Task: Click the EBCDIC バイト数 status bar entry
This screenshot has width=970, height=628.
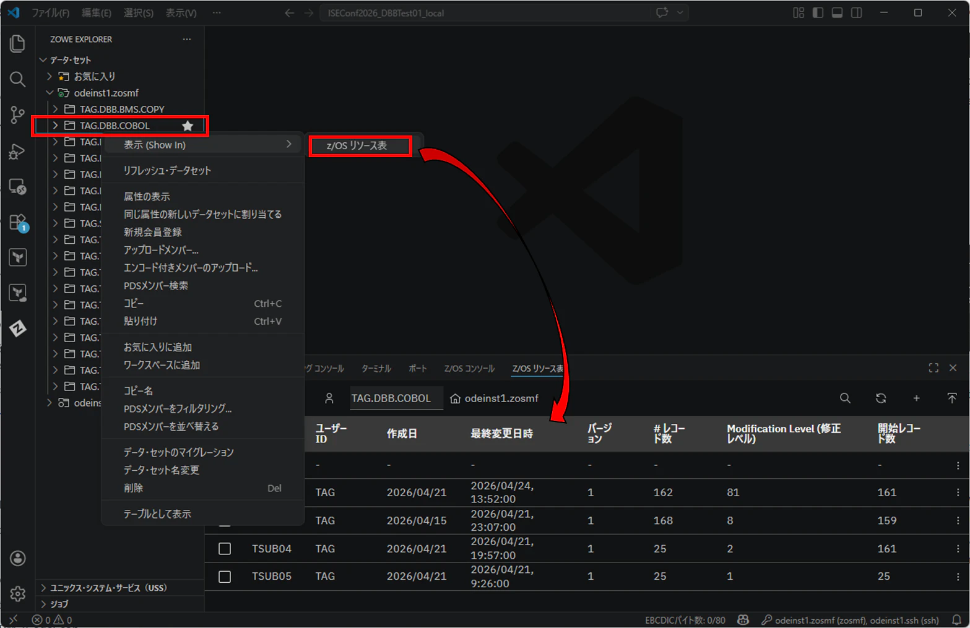Action: pos(685,620)
